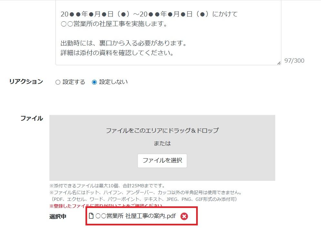Select the 設定しない radio button

coord(94,82)
